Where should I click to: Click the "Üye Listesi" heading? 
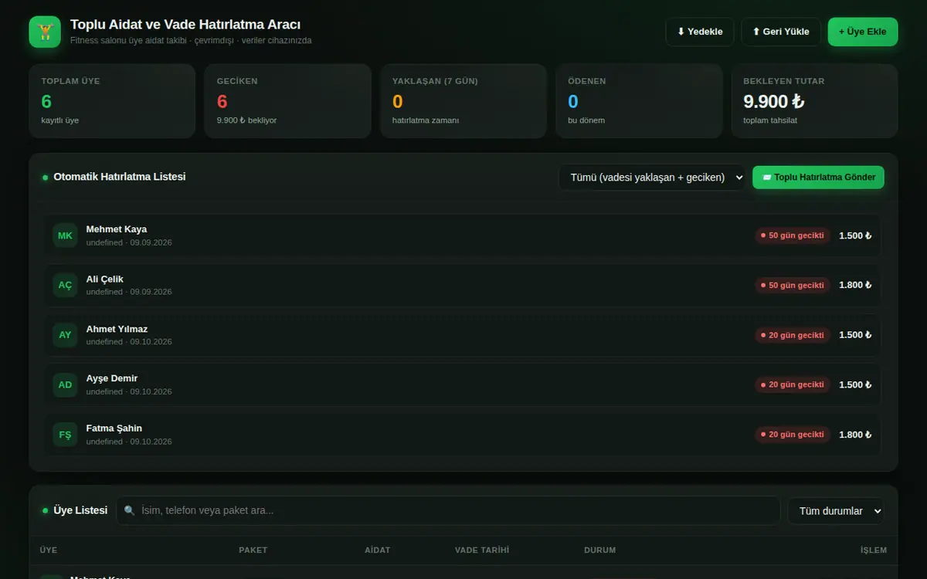[x=80, y=510]
